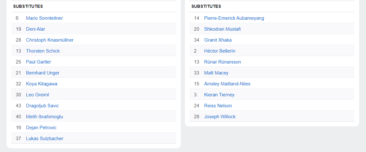Go to Kieran Tierney's page
This screenshot has height=152, width=366.
[x=219, y=95]
